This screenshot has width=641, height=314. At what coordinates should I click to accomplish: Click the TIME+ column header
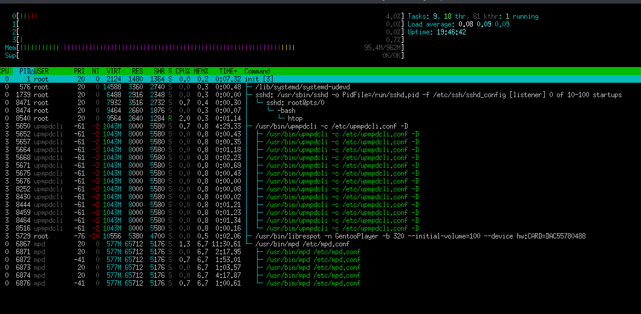(228, 71)
